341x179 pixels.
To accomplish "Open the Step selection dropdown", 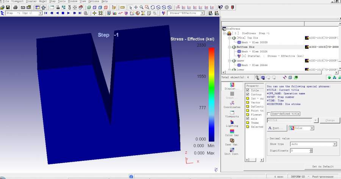I will pyautogui.click(x=41, y=13).
